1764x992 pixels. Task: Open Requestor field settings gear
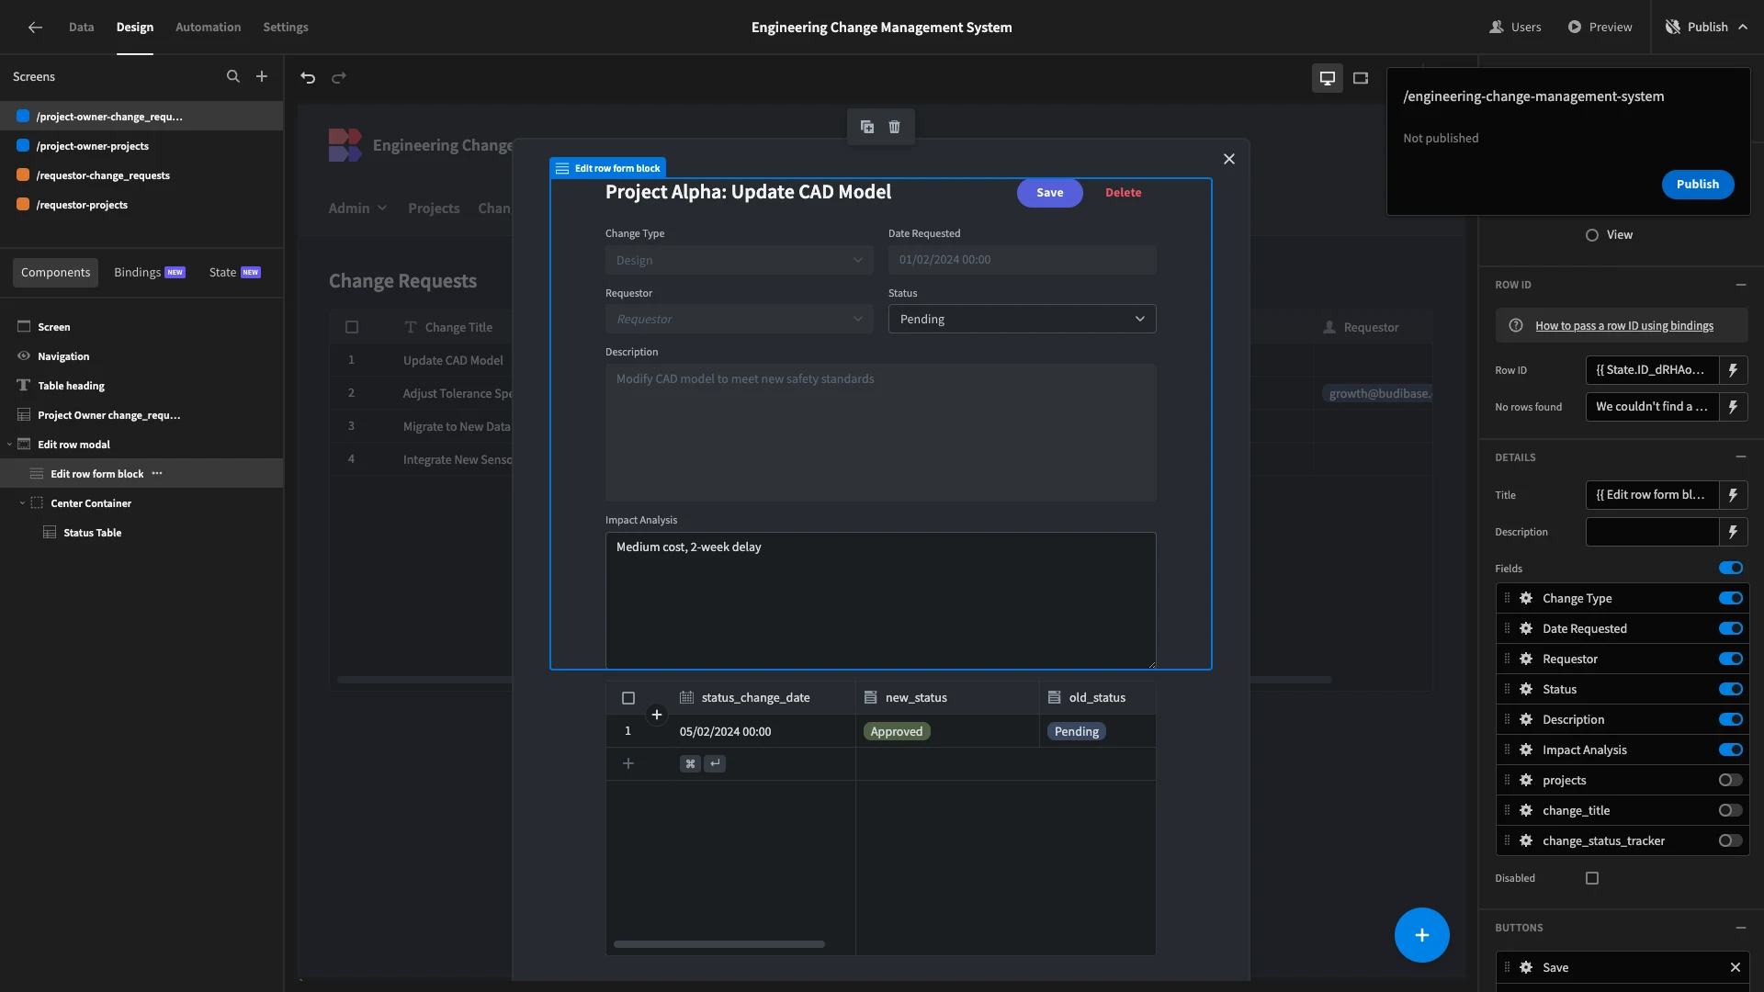tap(1526, 659)
